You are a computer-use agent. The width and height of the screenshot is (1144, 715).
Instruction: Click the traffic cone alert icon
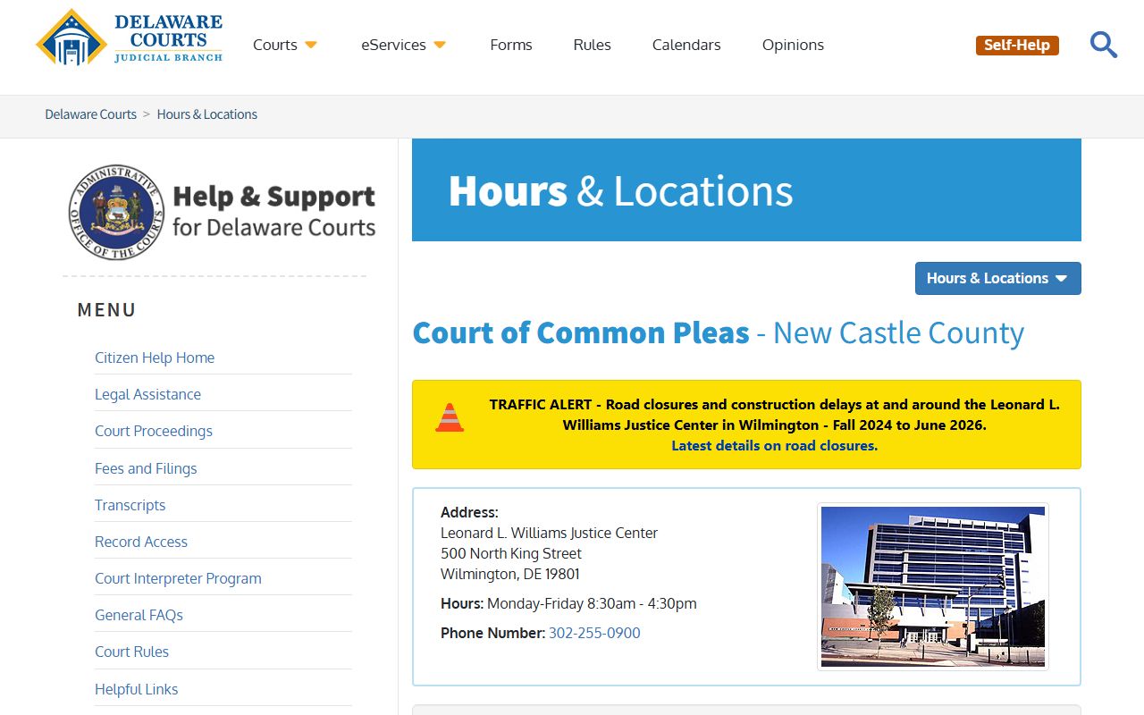click(x=450, y=417)
